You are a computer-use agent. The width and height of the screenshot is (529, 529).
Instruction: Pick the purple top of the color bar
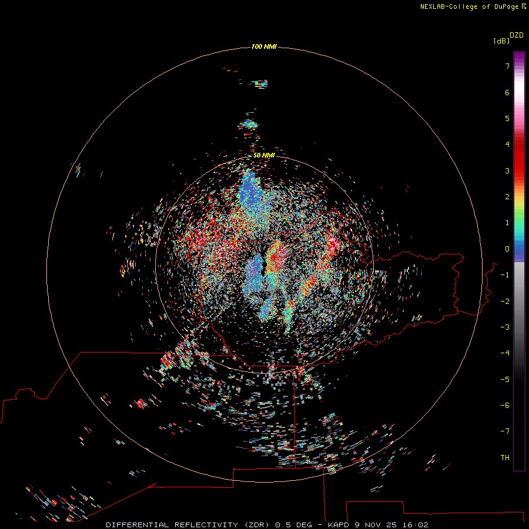click(x=519, y=58)
